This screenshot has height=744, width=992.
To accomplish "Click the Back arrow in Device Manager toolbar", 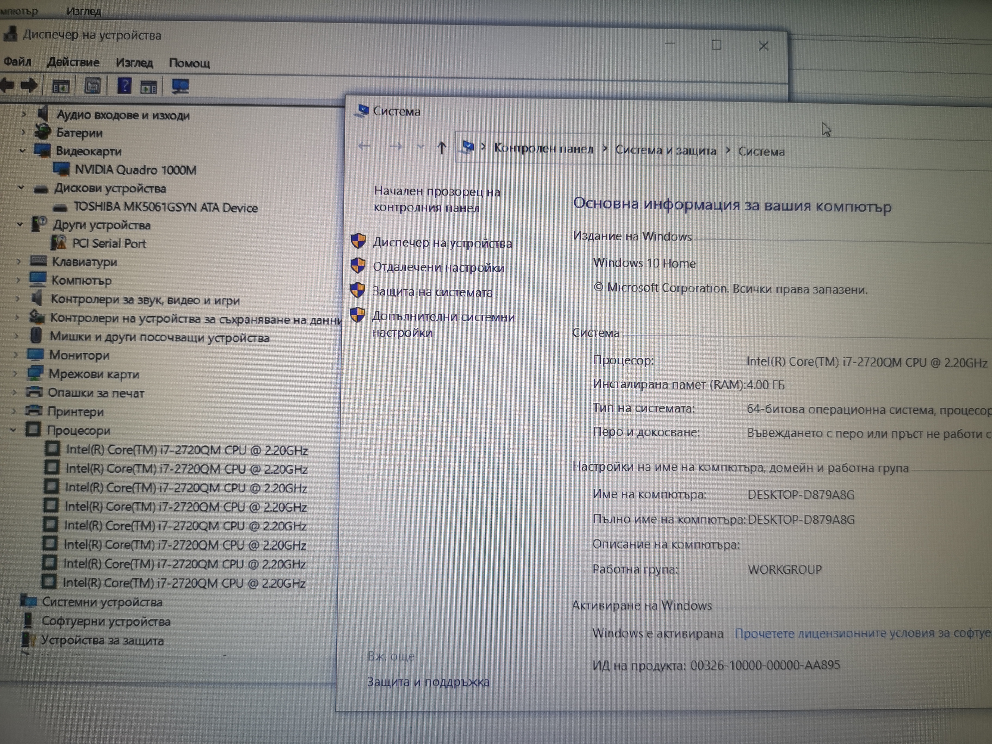I will coord(7,85).
